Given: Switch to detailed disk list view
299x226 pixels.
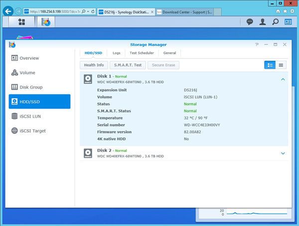Looking at the screenshot, I should (270, 65).
